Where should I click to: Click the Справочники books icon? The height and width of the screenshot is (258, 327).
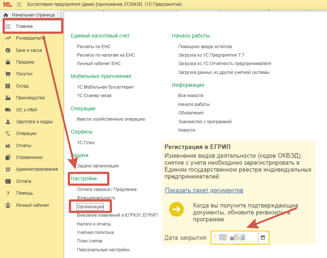(x=8, y=158)
